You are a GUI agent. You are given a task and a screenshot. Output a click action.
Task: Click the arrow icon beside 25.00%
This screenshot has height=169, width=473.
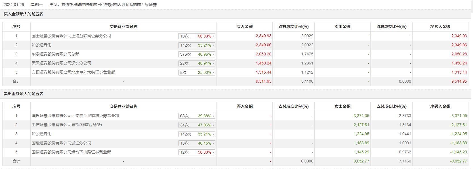pyautogui.click(x=213, y=72)
